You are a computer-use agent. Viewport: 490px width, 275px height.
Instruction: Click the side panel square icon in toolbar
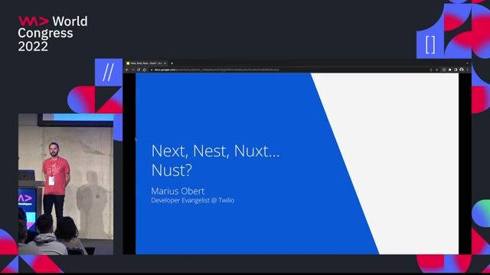point(456,70)
